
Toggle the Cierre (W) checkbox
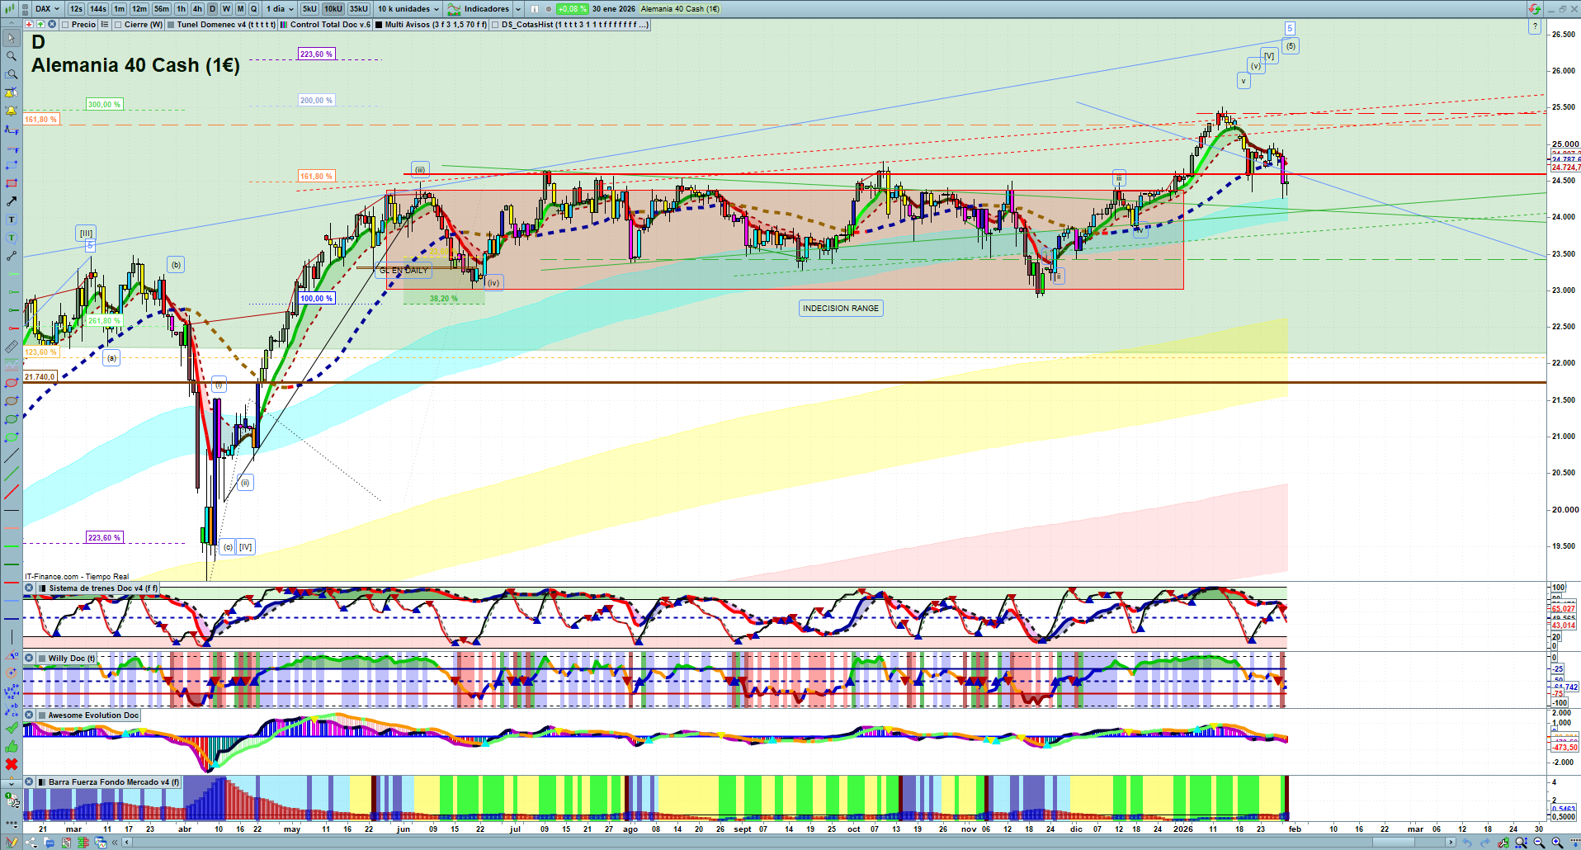pyautogui.click(x=119, y=25)
